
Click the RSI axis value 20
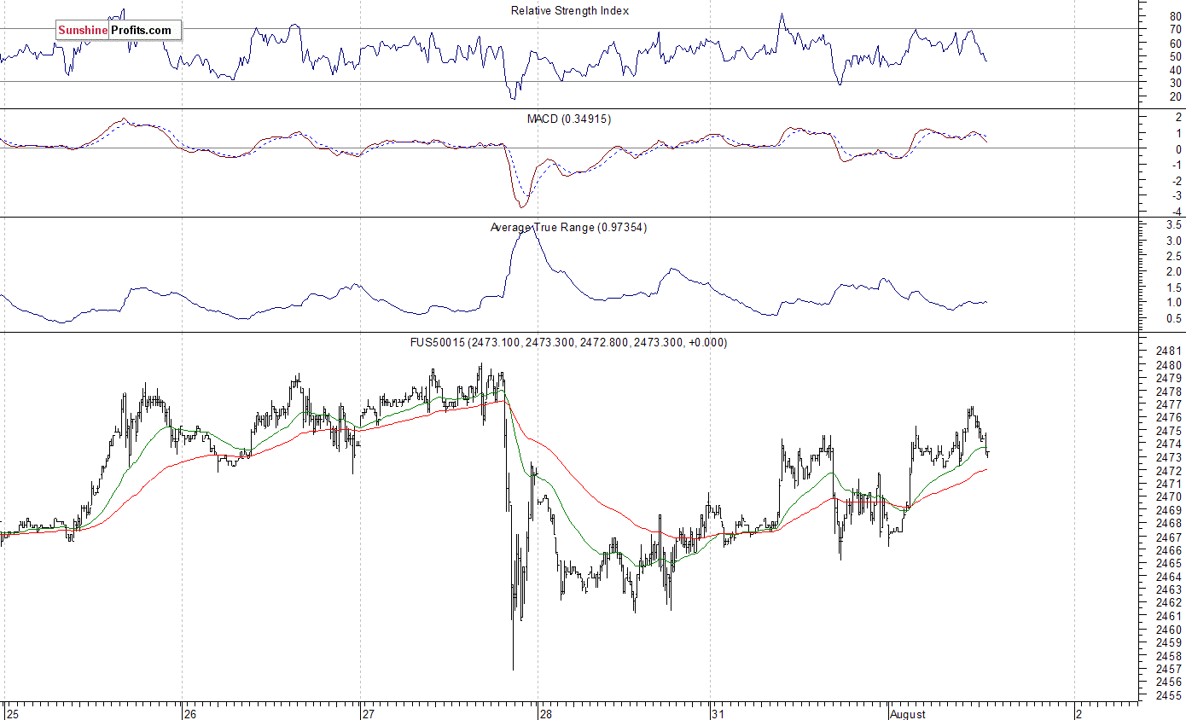point(1176,96)
